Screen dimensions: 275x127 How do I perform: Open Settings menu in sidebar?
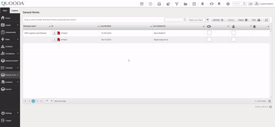tap(10, 113)
